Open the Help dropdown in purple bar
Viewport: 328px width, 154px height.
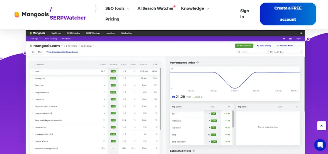(x=298, y=39)
